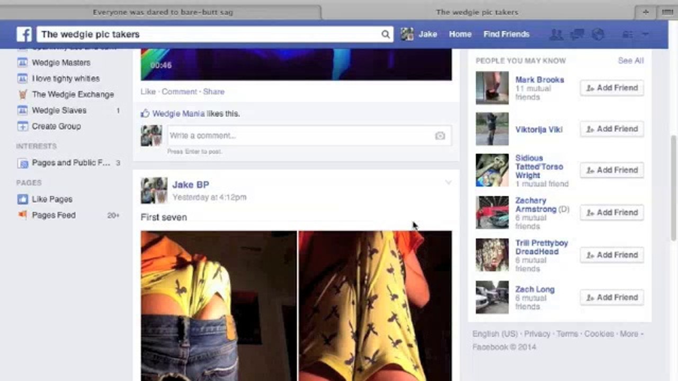The width and height of the screenshot is (678, 381).
Task: Open the Terms footer link
Action: (x=567, y=334)
